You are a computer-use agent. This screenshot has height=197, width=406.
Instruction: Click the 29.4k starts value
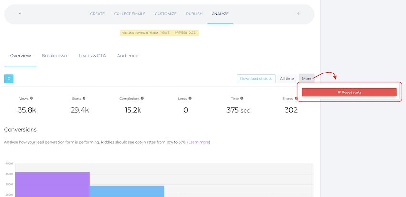80,110
